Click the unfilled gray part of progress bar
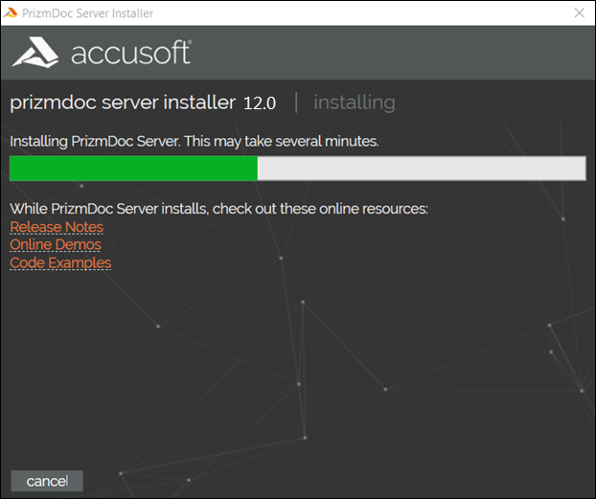This screenshot has width=596, height=499. coord(421,169)
